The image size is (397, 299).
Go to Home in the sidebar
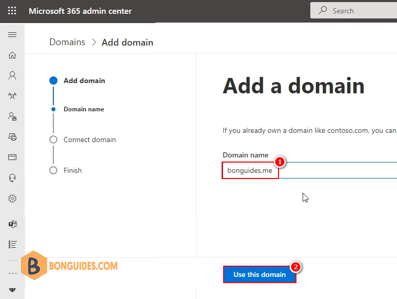click(12, 55)
